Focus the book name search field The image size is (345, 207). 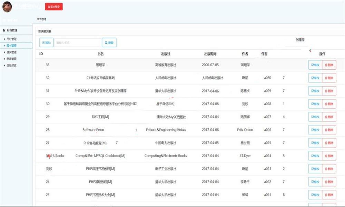(x=78, y=43)
